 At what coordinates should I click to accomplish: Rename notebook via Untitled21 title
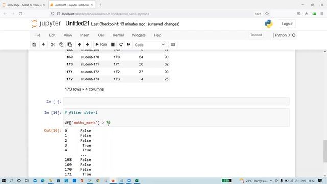click(x=77, y=24)
